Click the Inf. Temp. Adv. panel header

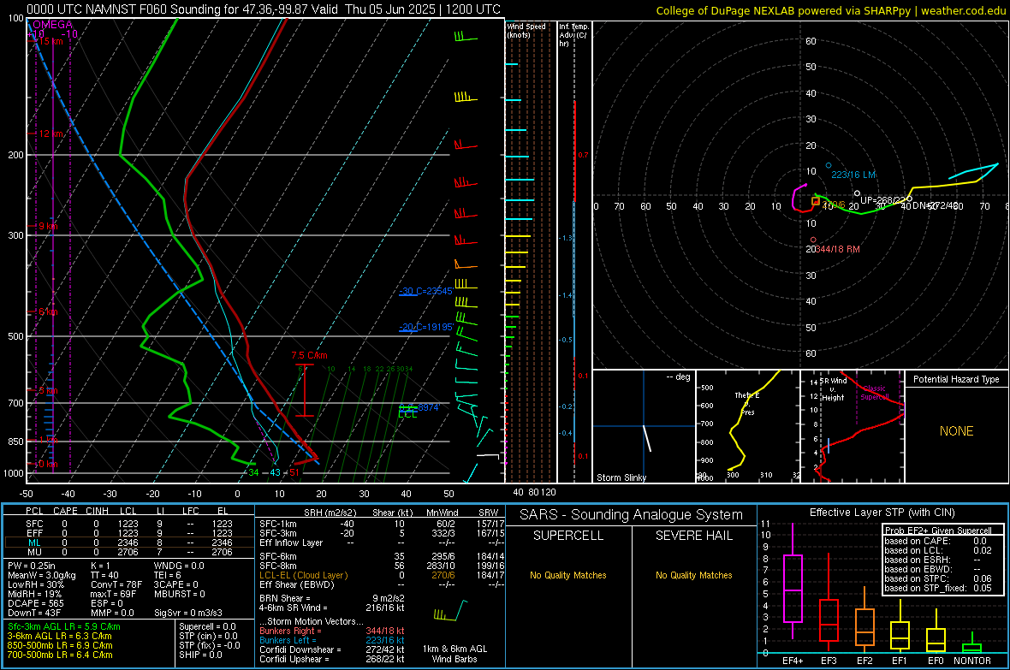coord(573,35)
